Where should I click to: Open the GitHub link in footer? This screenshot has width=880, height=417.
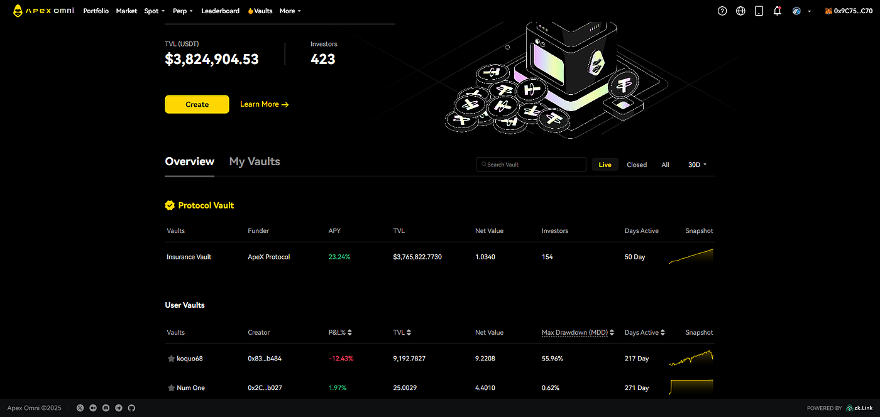pos(131,408)
